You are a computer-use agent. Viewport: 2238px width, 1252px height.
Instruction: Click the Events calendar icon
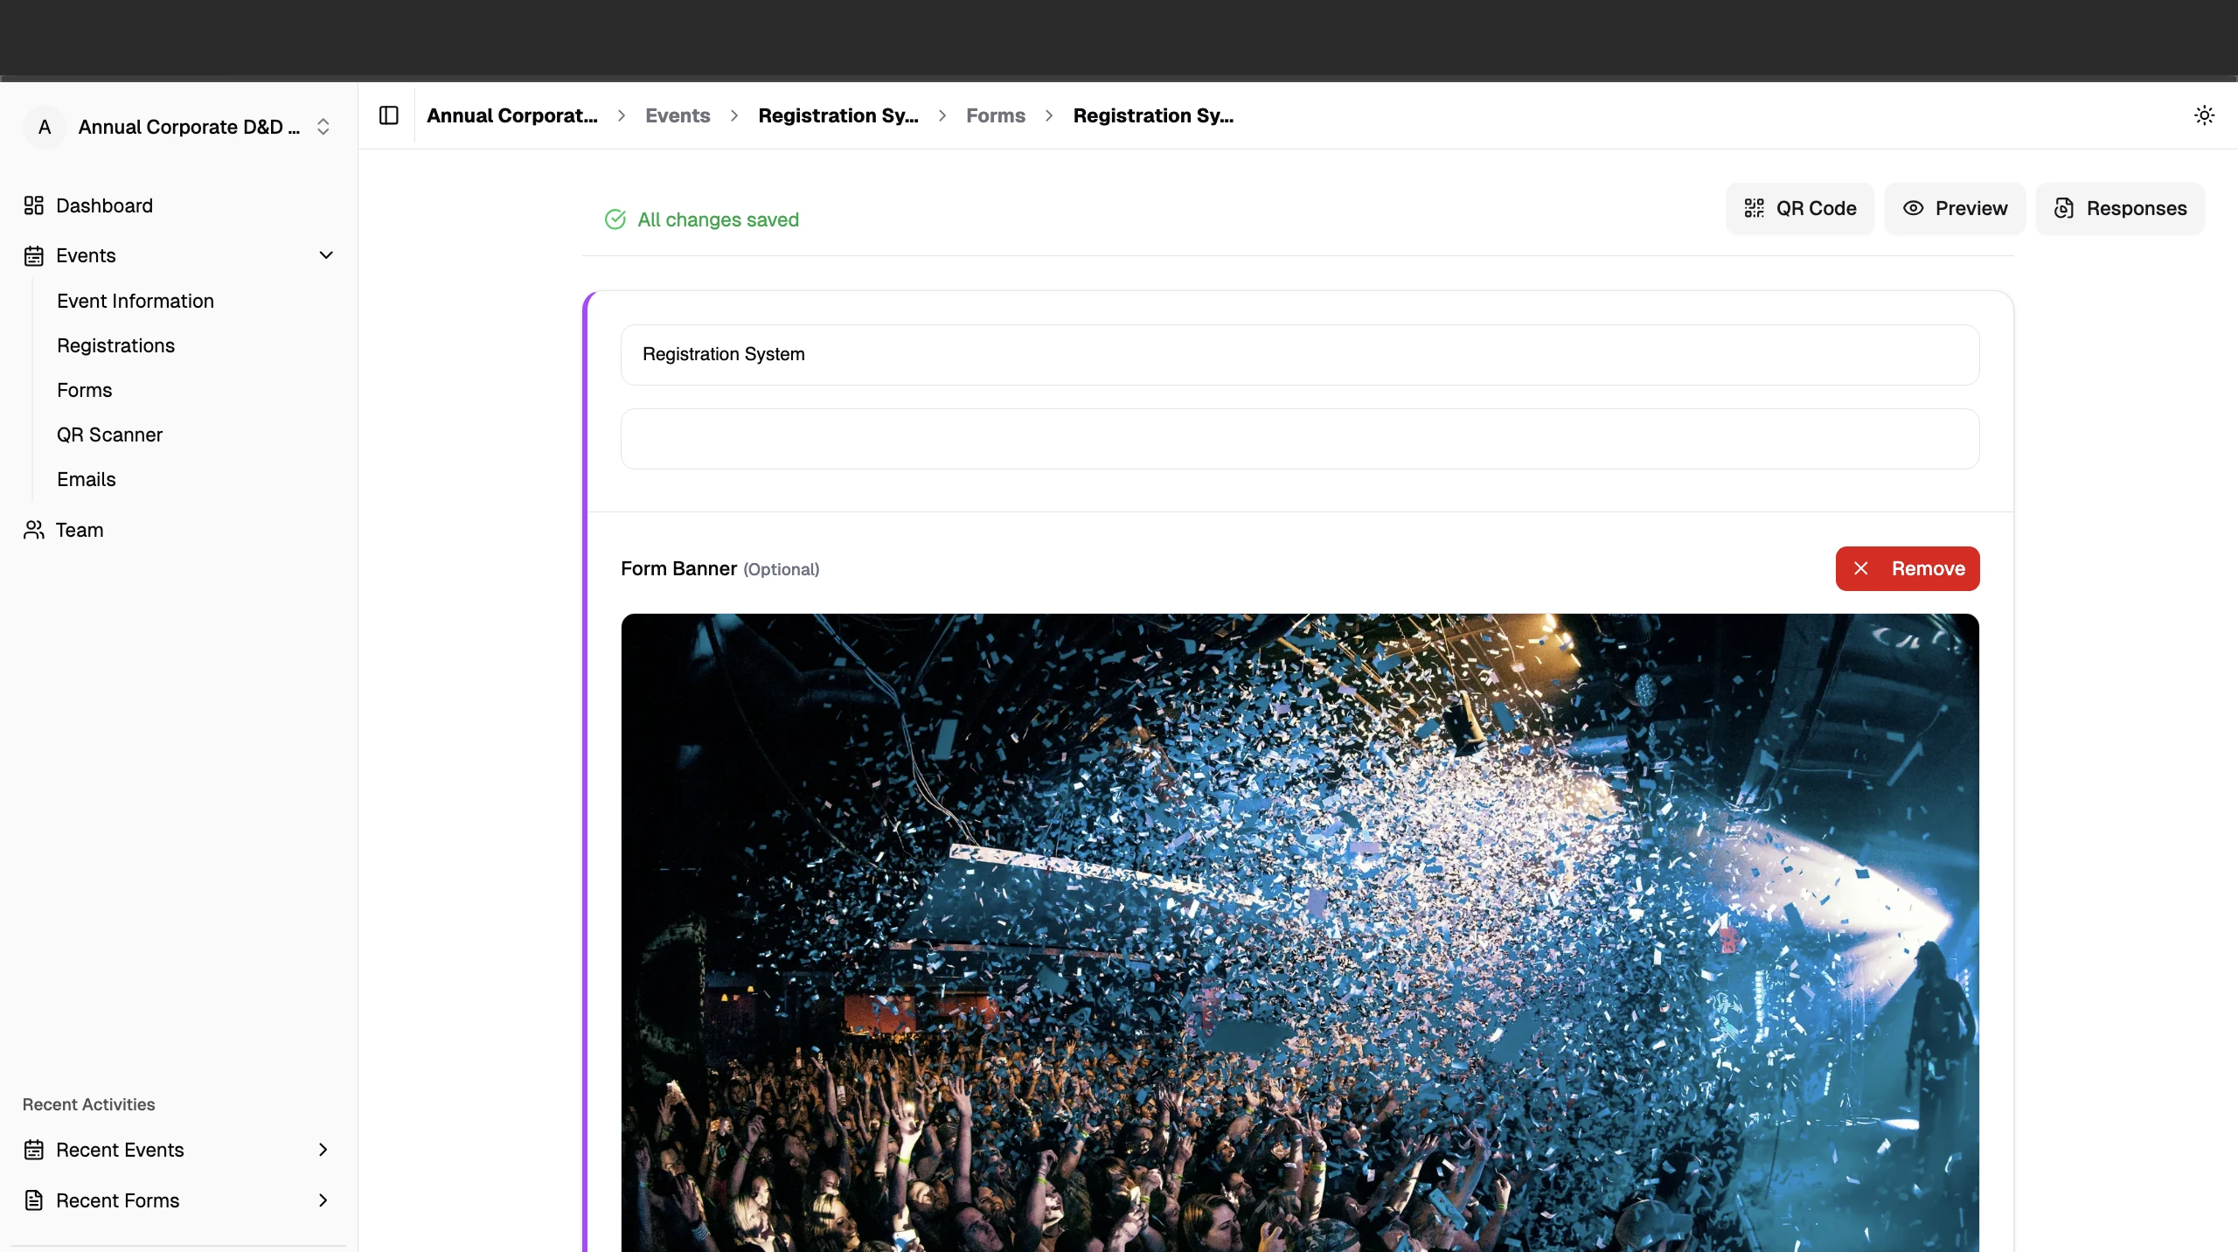pyautogui.click(x=33, y=255)
